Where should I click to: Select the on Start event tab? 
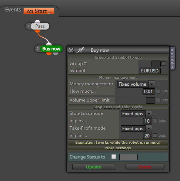click(39, 11)
